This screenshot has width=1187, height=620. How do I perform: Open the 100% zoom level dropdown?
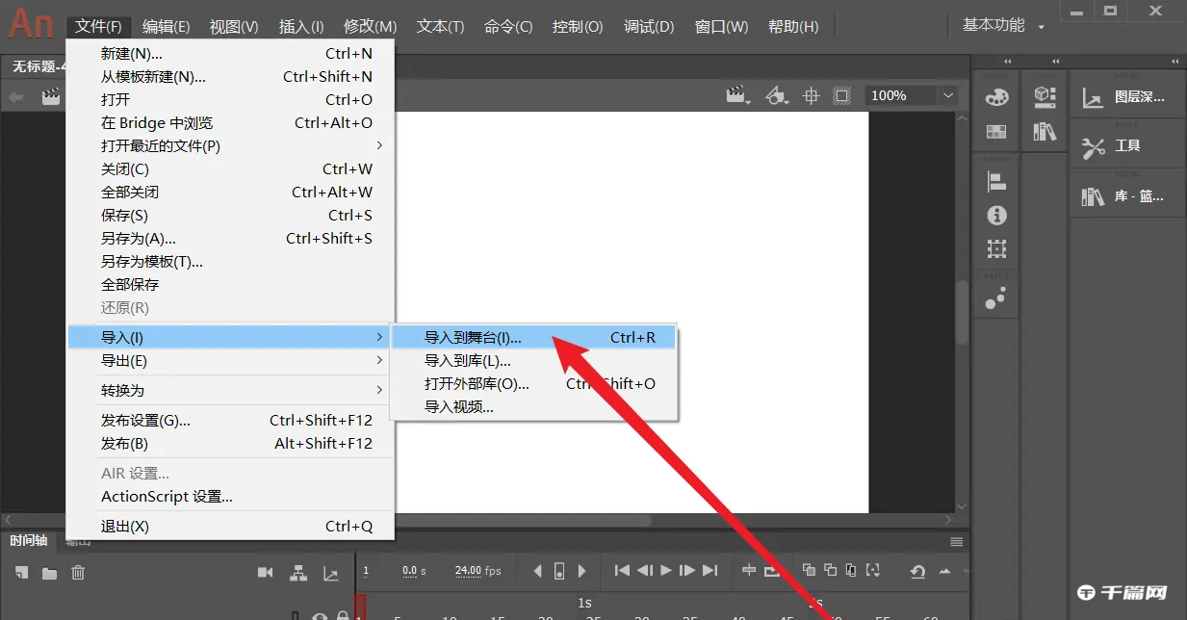[x=909, y=95]
